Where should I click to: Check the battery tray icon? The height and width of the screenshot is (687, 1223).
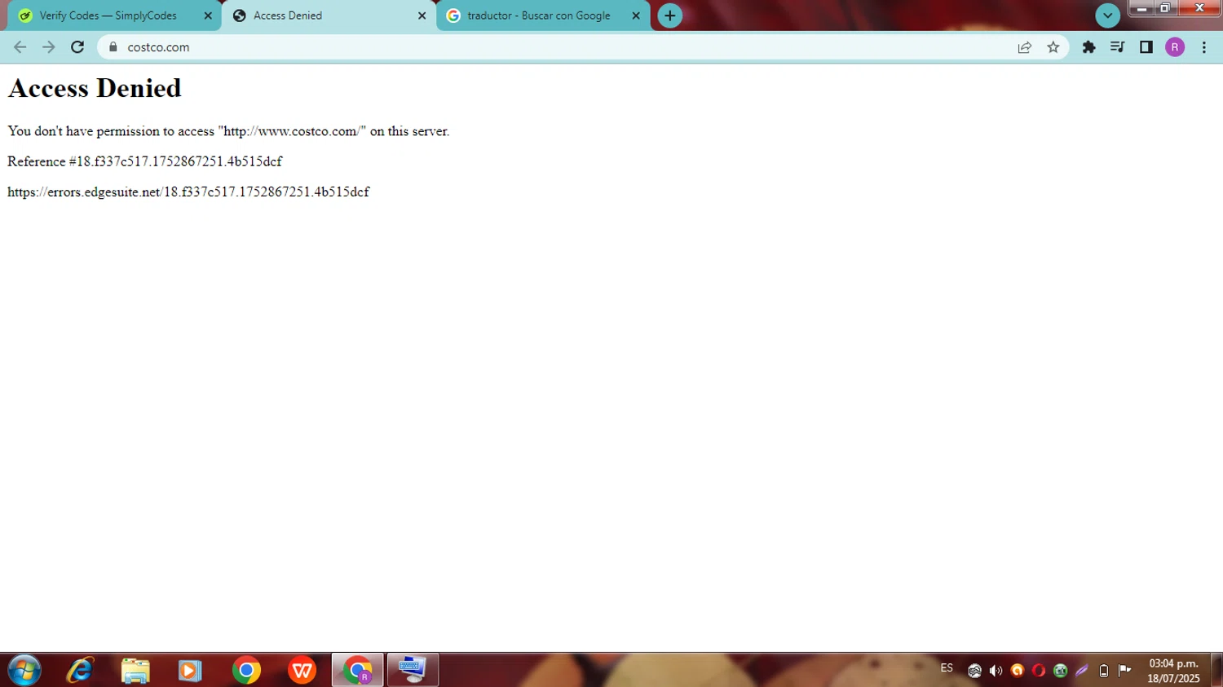pyautogui.click(x=1104, y=671)
